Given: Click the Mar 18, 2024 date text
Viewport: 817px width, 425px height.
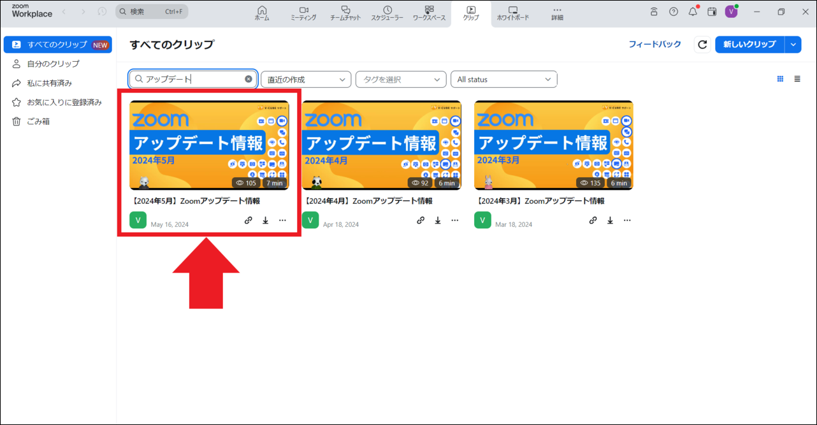Looking at the screenshot, I should point(514,224).
